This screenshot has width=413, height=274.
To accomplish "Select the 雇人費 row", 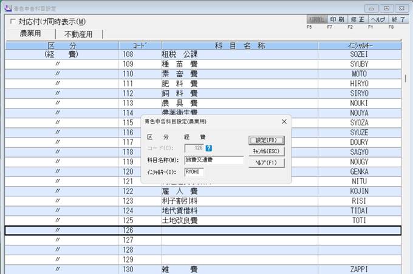I will 203,191.
